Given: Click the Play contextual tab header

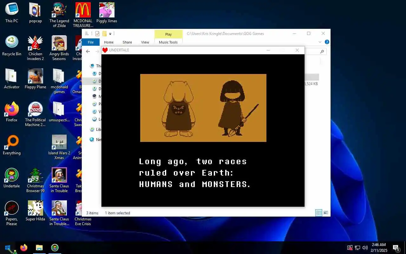Looking at the screenshot, I should click(168, 34).
